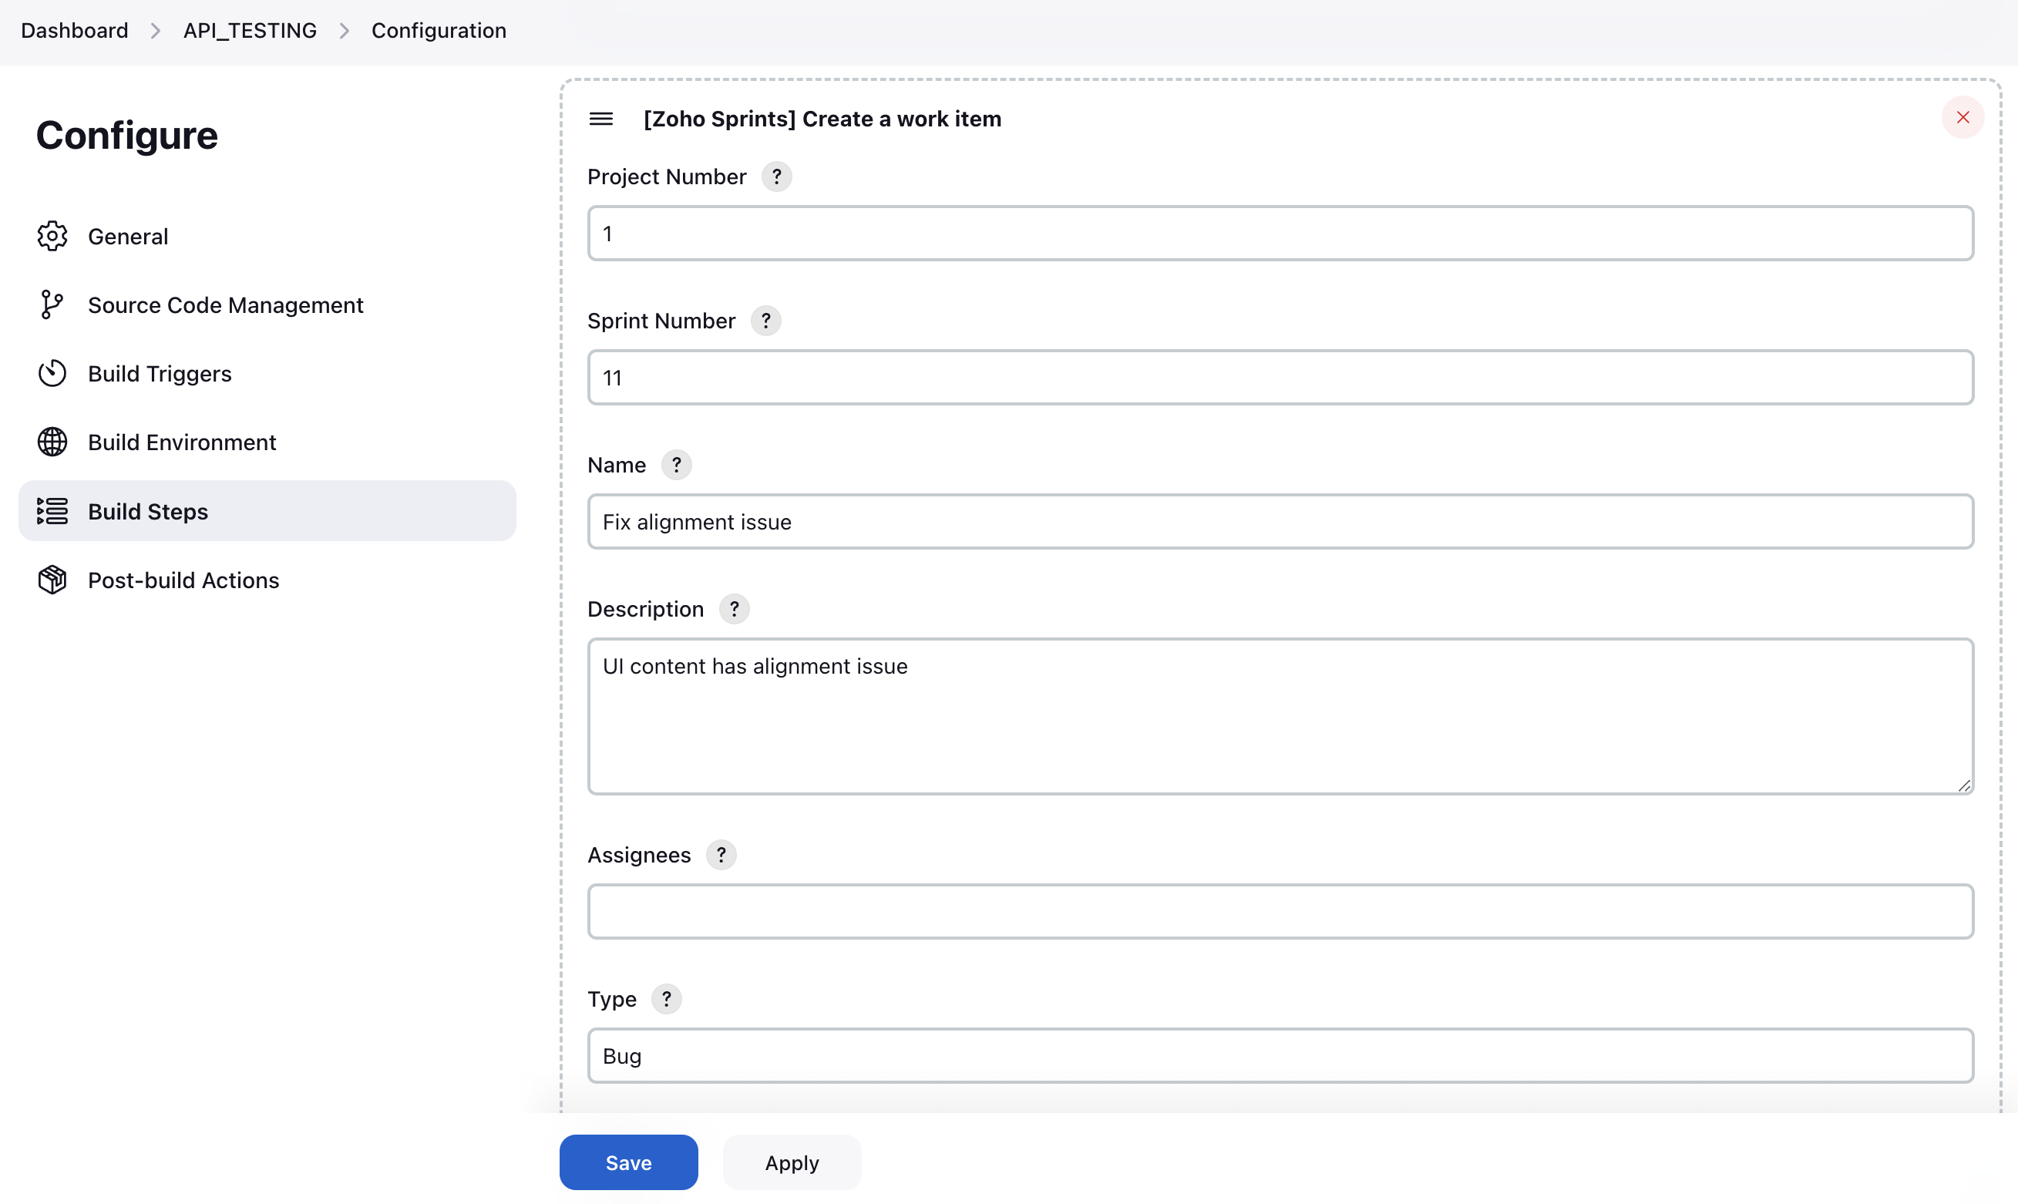The width and height of the screenshot is (2018, 1204).
Task: Show help for Sprint Number
Action: [x=765, y=321]
